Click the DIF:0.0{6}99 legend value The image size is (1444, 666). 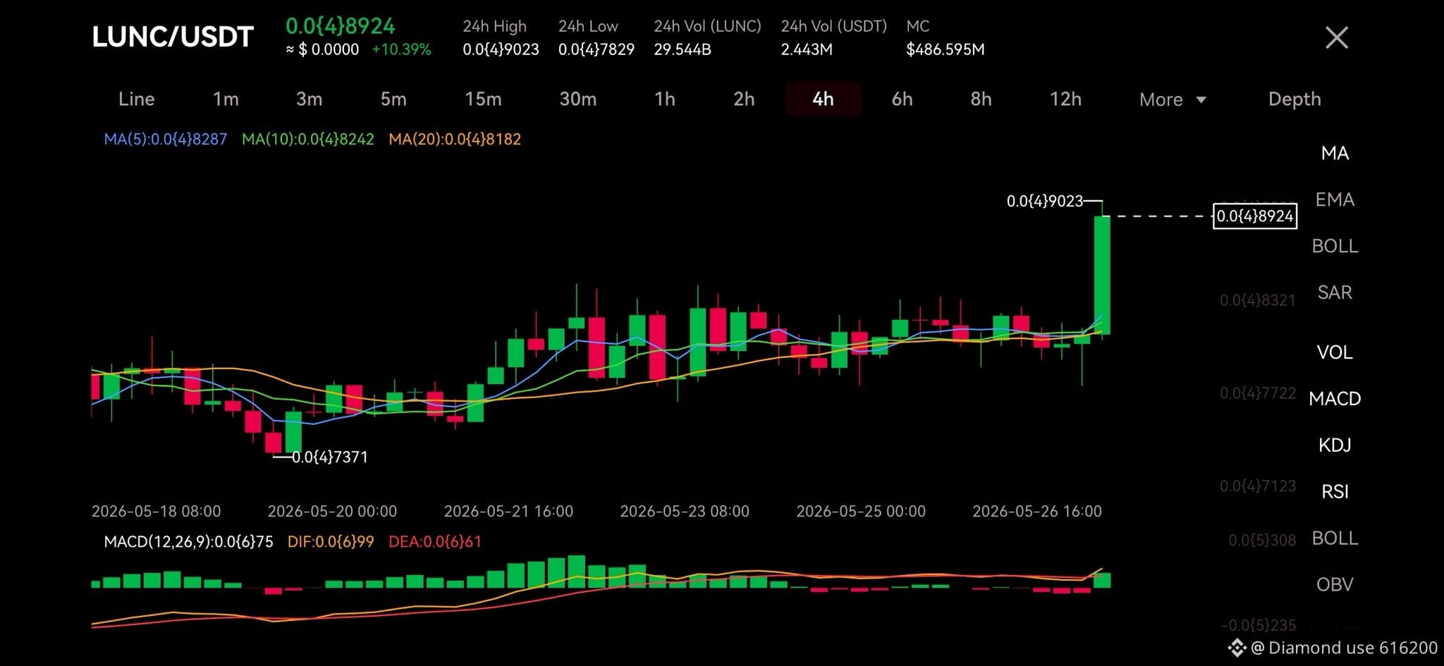(x=330, y=541)
